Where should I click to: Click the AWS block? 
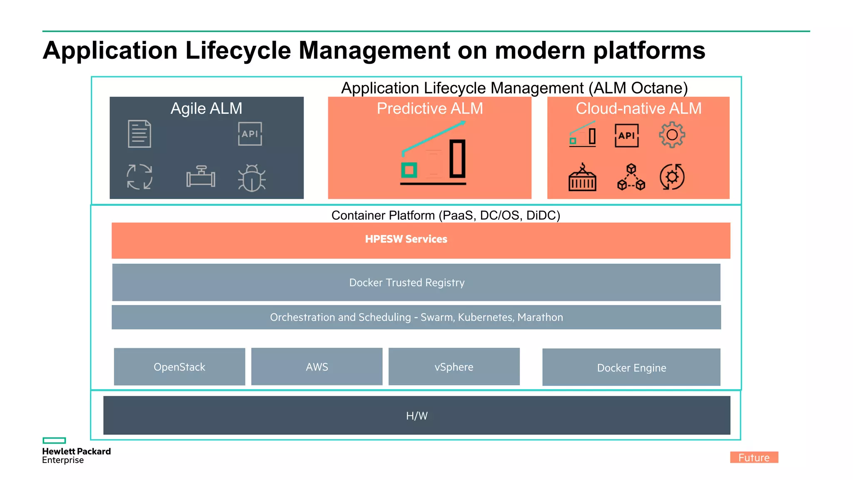[317, 367]
